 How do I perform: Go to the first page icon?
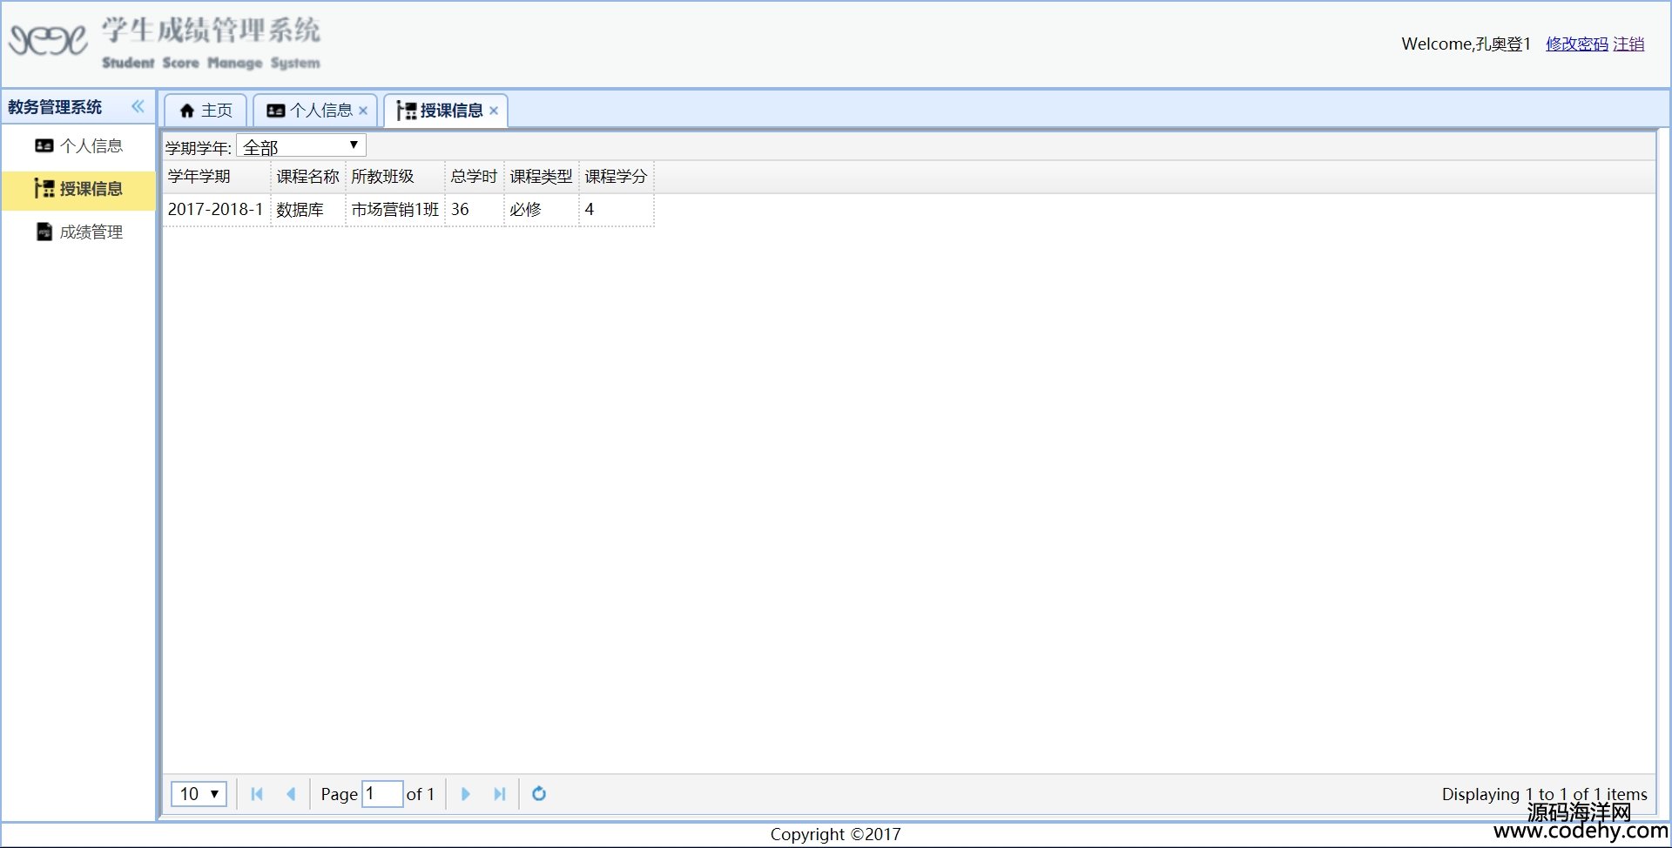point(257,794)
